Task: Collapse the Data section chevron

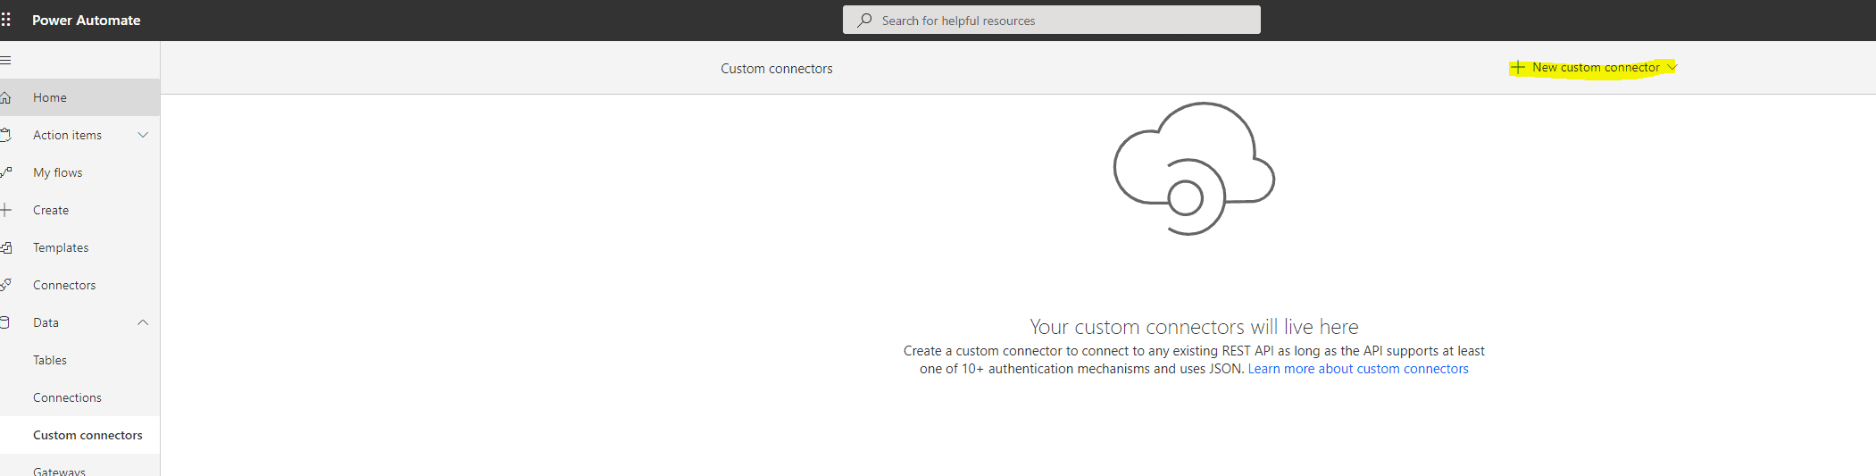Action: [143, 322]
